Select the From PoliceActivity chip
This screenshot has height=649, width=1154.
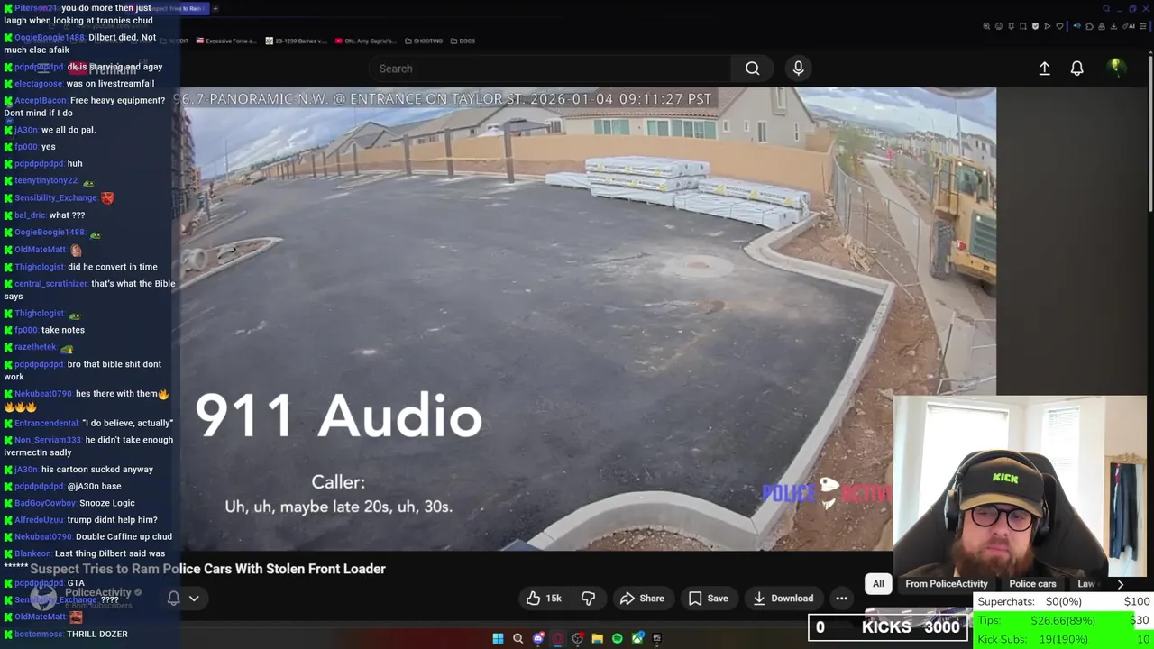coord(947,584)
